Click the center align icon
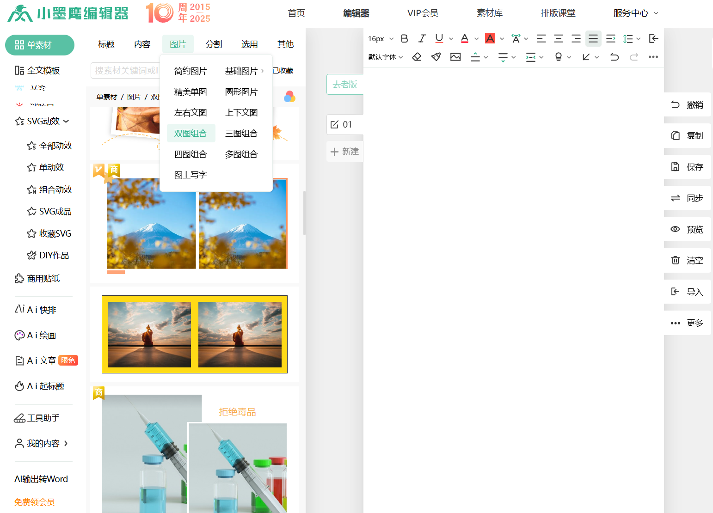This screenshot has height=513, width=713. (x=559, y=39)
